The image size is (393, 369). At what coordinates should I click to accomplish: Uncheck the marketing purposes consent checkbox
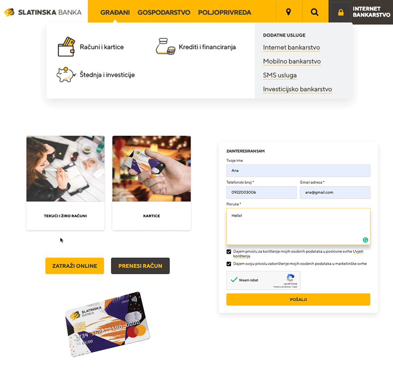point(228,264)
